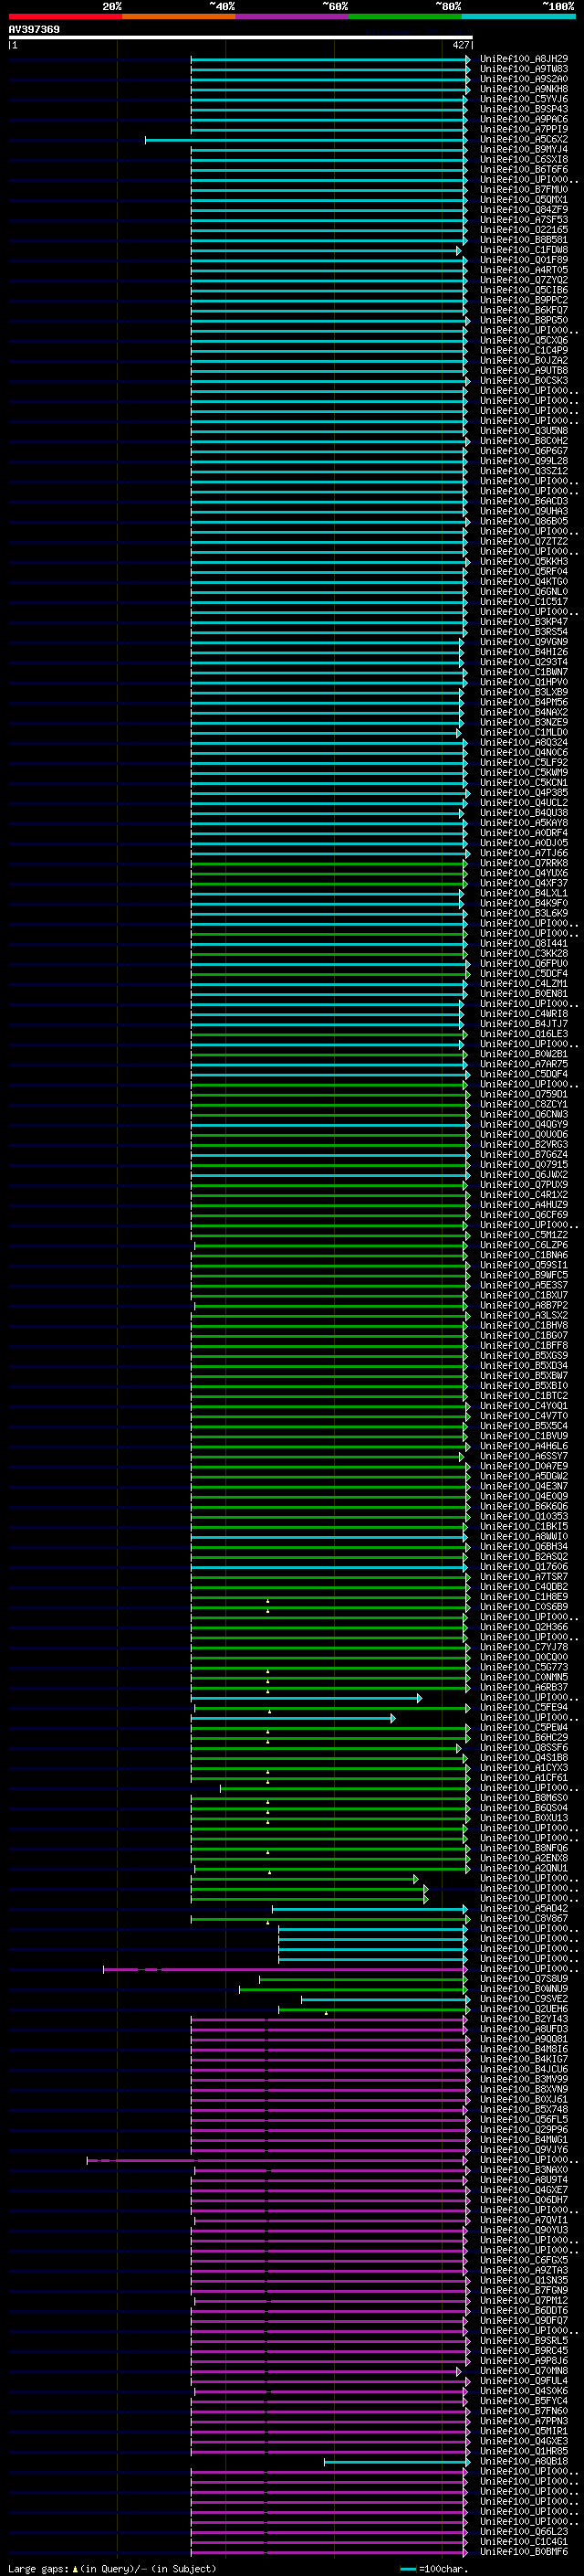Select the UniRef100_A7QVI1 label

click(524, 2219)
